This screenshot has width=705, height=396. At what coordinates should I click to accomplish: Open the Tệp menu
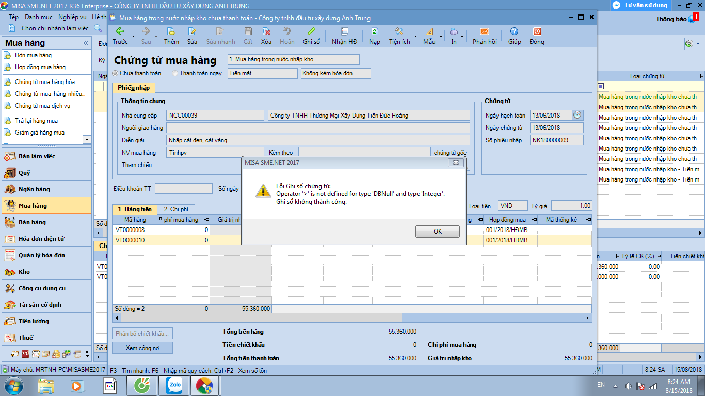point(13,17)
